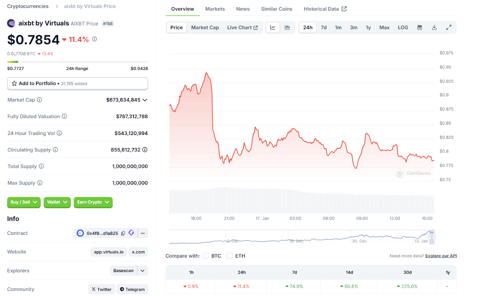Switch chart to Market Cap view

coord(205,28)
